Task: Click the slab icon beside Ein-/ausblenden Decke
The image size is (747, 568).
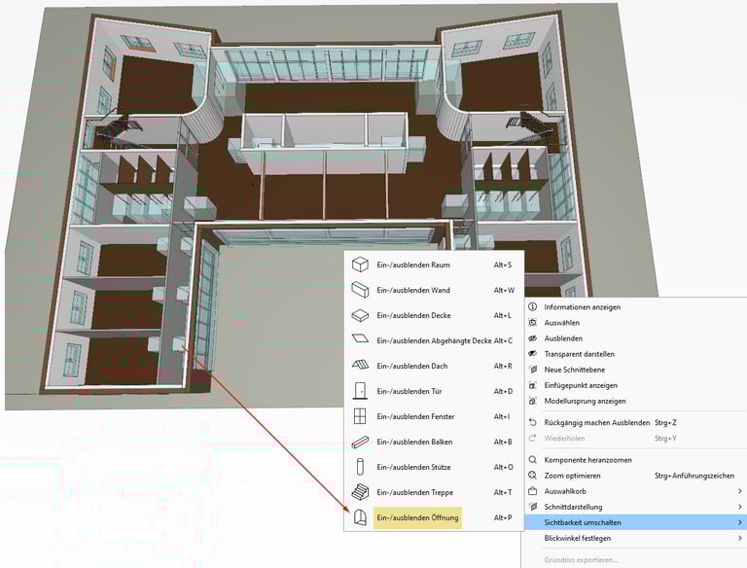Action: tap(360, 315)
